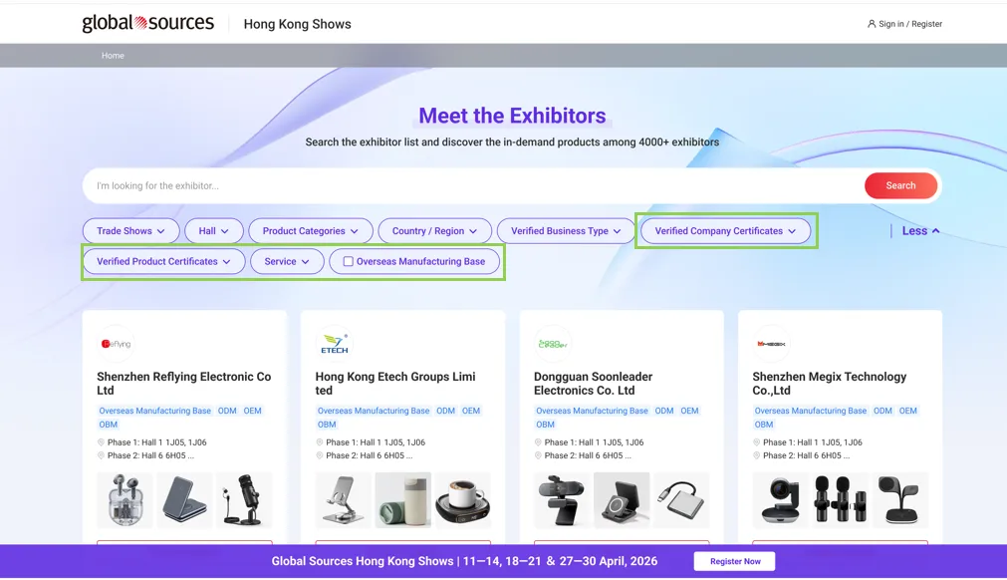The image size is (1007, 580).
Task: Click location pin icon in Megix's Phase 2 row
Action: tap(756, 455)
